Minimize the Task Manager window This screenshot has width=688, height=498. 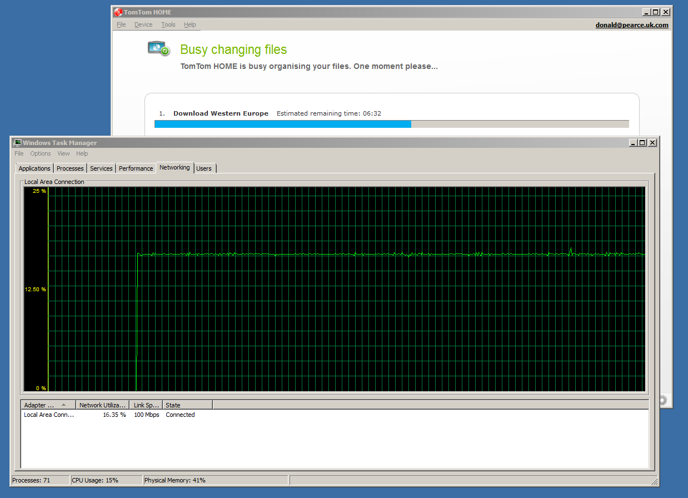(x=634, y=143)
